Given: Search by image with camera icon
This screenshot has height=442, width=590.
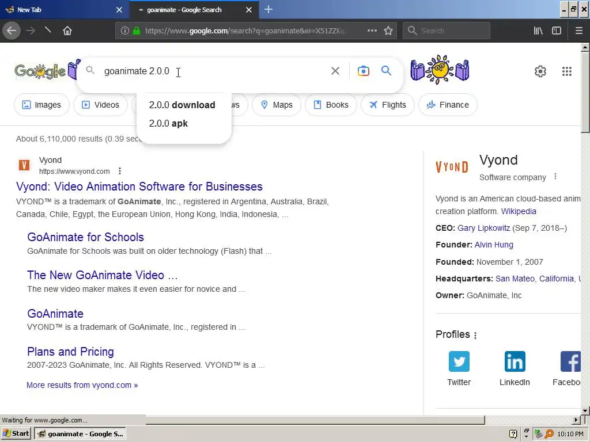Looking at the screenshot, I should pyautogui.click(x=363, y=71).
